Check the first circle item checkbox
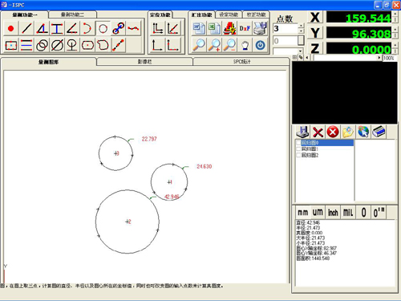 point(298,143)
